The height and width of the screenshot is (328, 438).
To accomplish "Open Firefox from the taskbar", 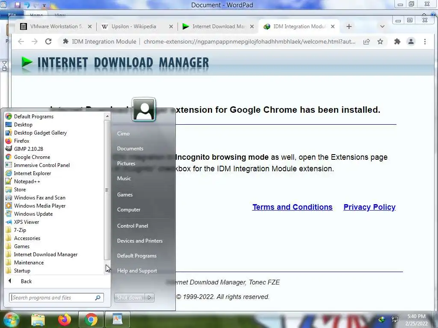I will (65, 319).
